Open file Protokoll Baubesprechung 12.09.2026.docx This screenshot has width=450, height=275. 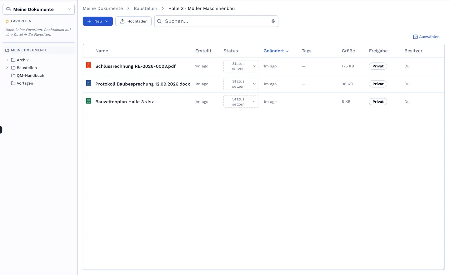click(x=142, y=84)
